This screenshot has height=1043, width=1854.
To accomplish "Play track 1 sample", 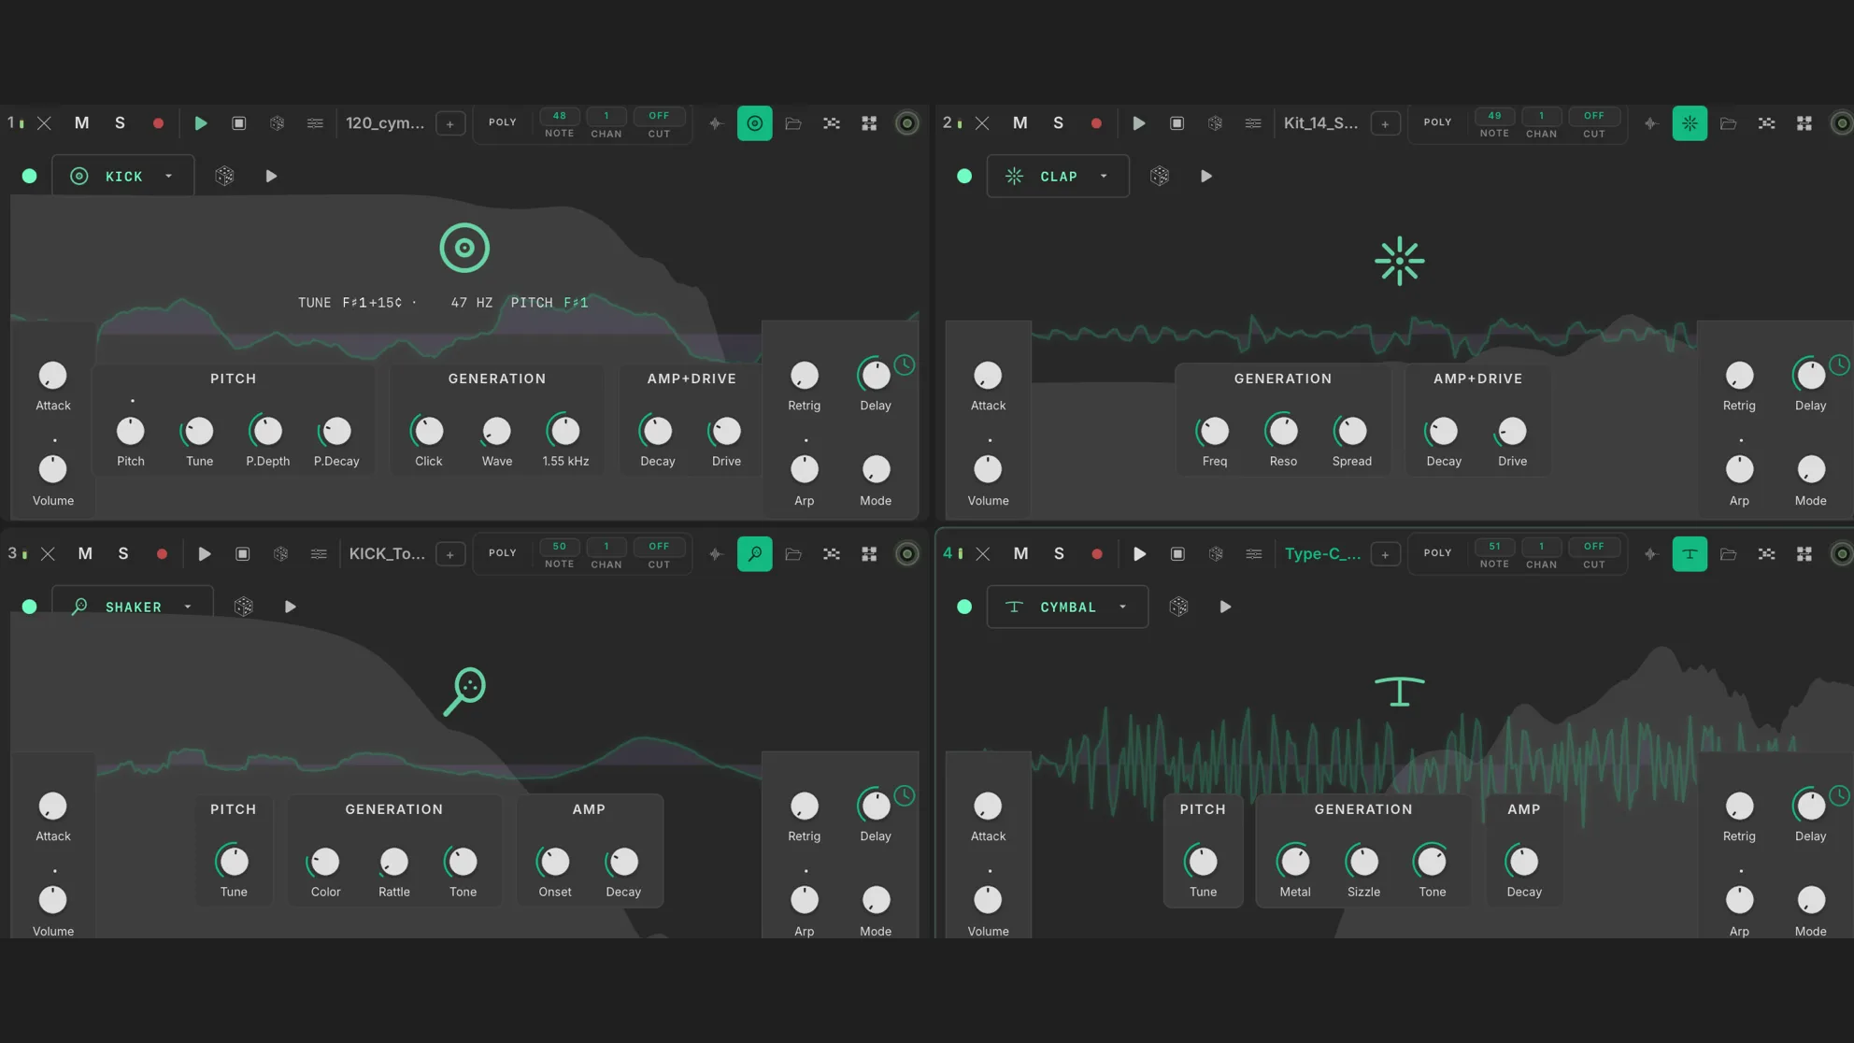I will tap(200, 123).
